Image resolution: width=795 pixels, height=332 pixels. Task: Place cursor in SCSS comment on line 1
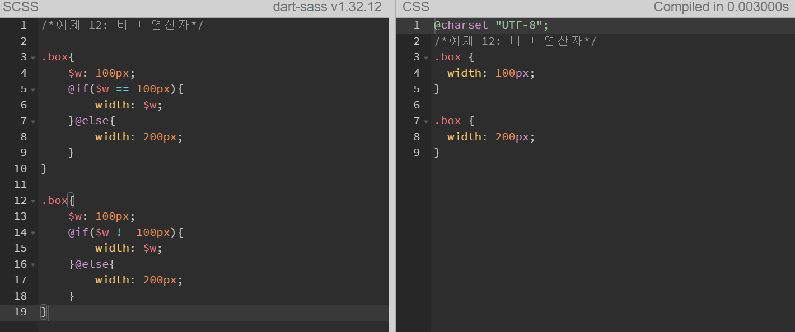click(122, 25)
